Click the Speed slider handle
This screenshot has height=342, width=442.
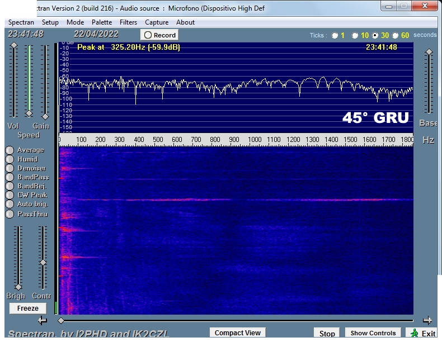click(x=29, y=113)
